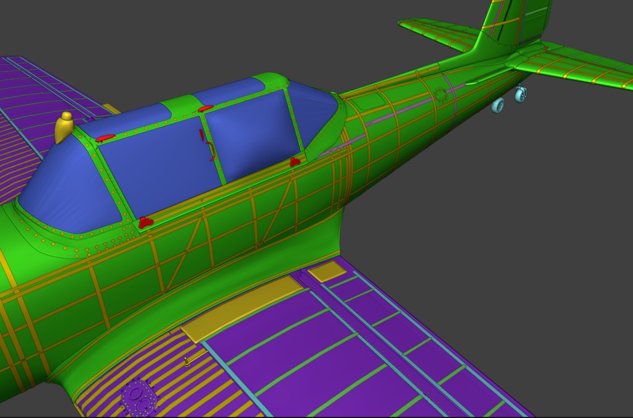Select the circular fuel cap on the wing

pos(135,394)
